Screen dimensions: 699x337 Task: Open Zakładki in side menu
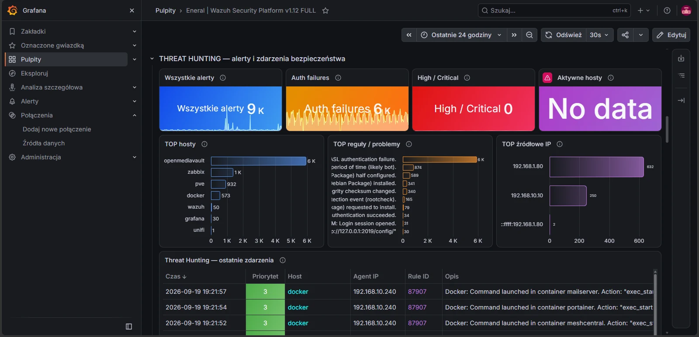click(33, 31)
